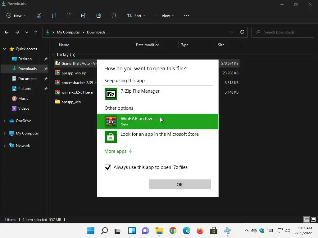Open the View dropdown

(x=164, y=15)
